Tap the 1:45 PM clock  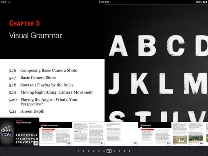pos(104,2)
